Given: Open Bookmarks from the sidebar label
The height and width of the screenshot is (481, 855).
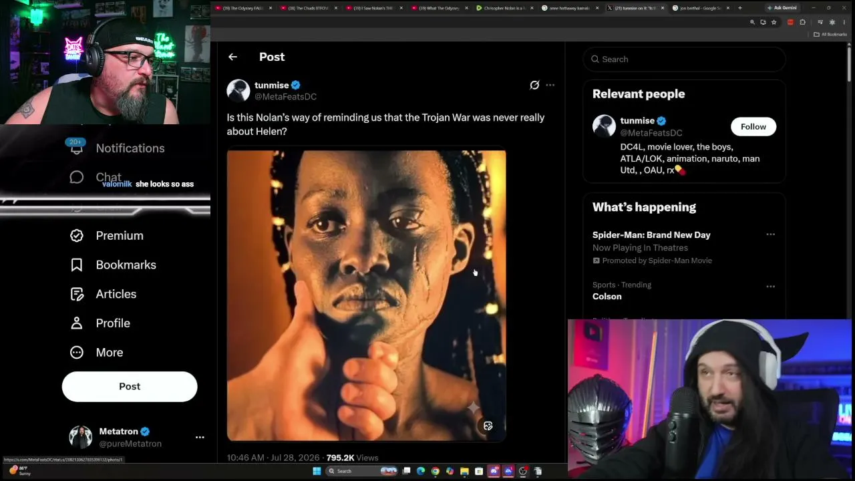Looking at the screenshot, I should pyautogui.click(x=126, y=265).
